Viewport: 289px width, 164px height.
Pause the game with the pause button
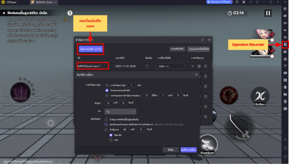[x=268, y=13]
